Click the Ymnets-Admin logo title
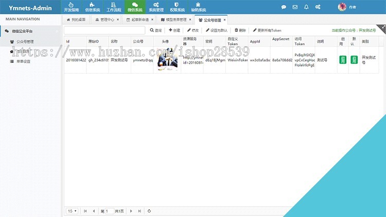Image resolution: width=386 pixels, height=217 pixels. tap(30, 8)
